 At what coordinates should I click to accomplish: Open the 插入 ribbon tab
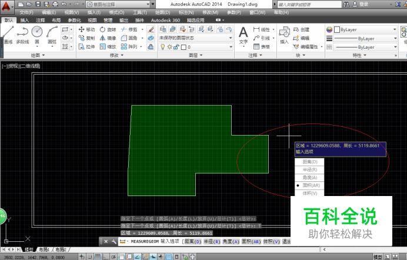(x=24, y=20)
